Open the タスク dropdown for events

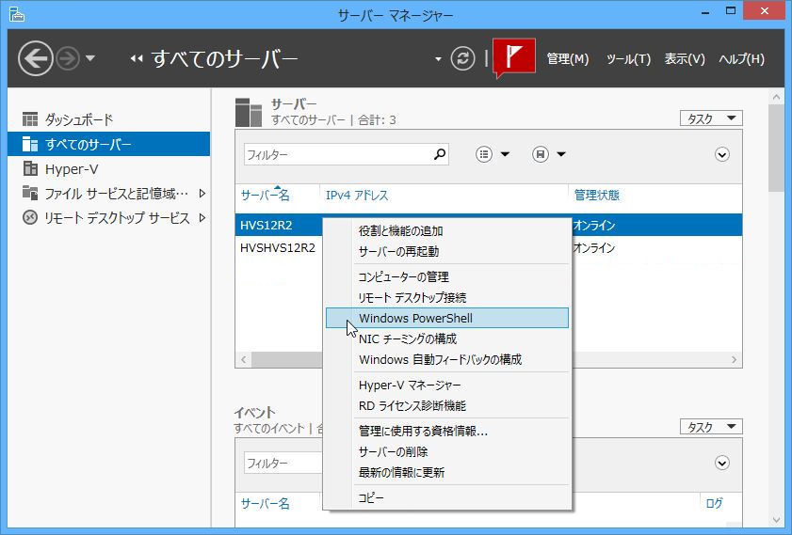[711, 427]
